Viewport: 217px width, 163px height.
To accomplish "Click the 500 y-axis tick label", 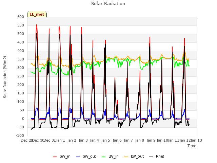I will 21,34.
